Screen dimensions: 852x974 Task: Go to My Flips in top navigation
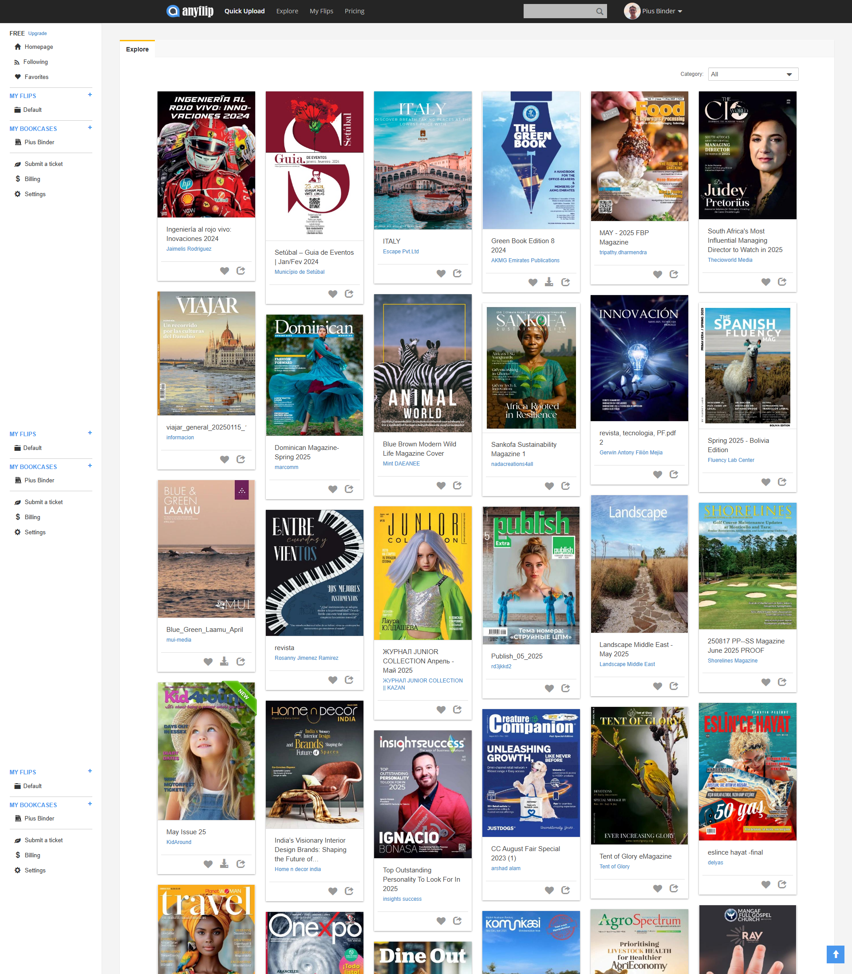click(321, 11)
